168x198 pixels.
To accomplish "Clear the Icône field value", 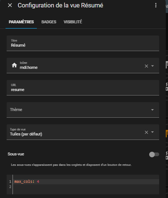I will pyautogui.click(x=146, y=66).
